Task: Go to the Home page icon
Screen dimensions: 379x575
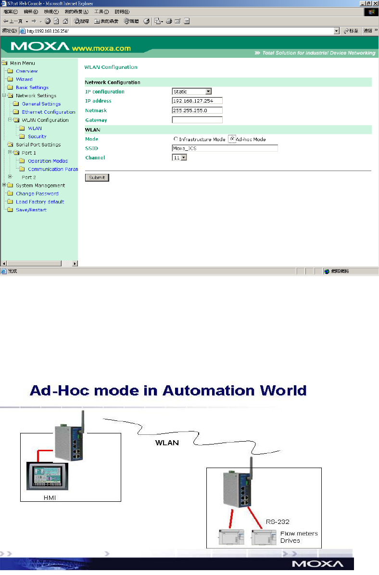Action: click(65, 21)
